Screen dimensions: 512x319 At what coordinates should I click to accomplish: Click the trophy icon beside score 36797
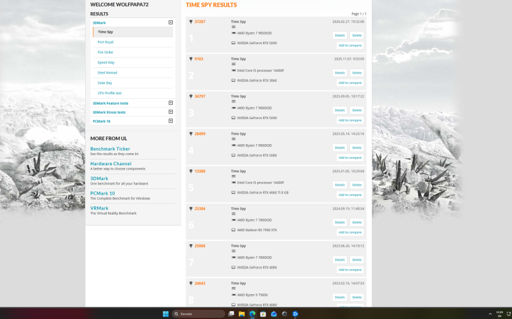(191, 97)
